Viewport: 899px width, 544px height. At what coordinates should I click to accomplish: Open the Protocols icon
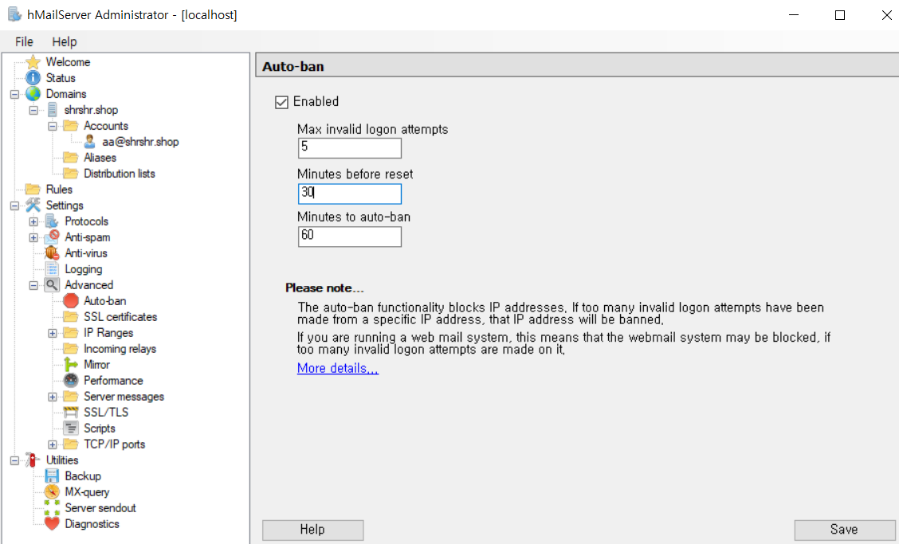click(52, 221)
